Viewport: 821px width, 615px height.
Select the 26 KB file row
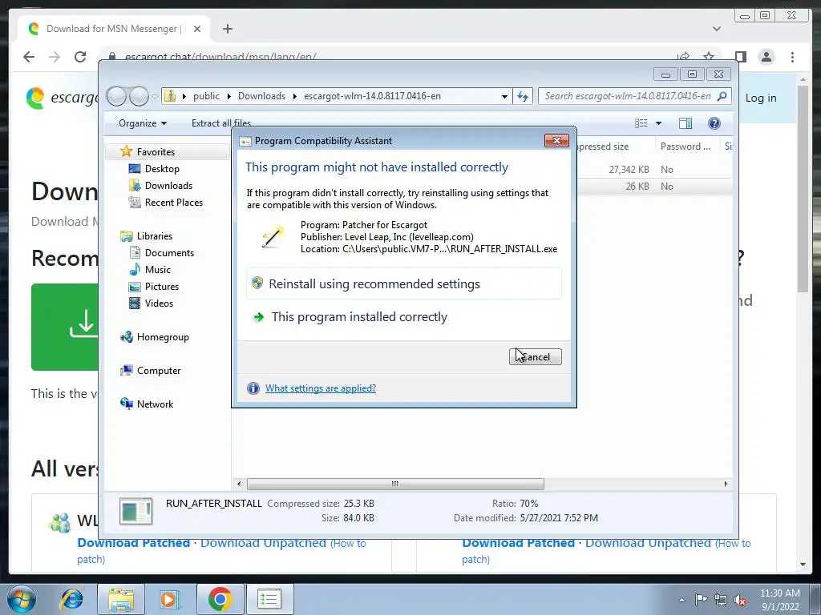654,186
